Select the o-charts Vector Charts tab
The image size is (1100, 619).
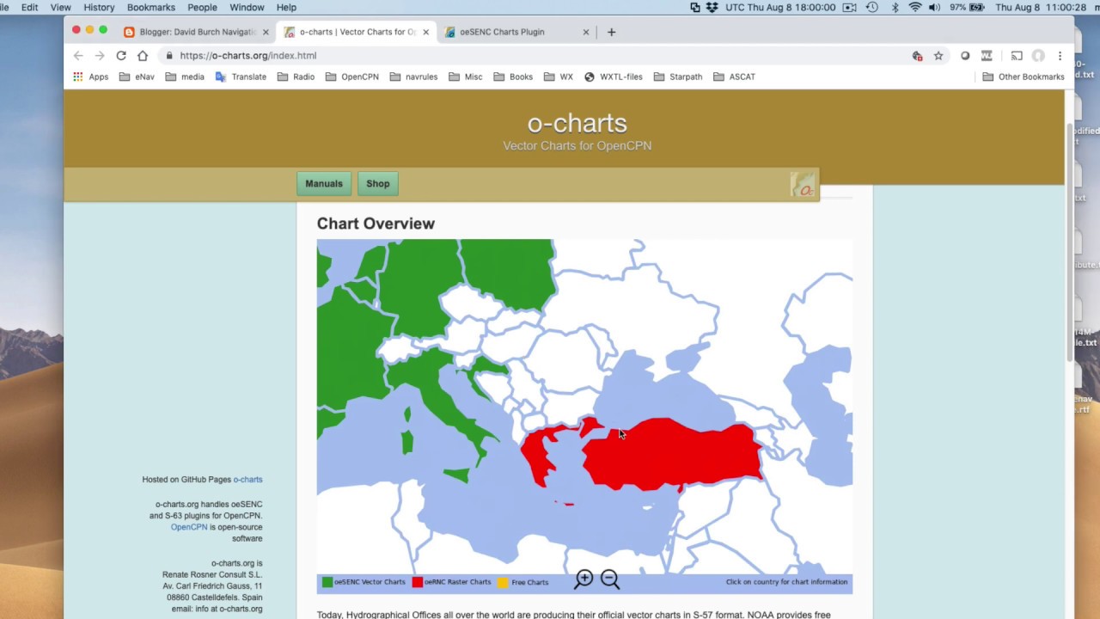point(357,32)
